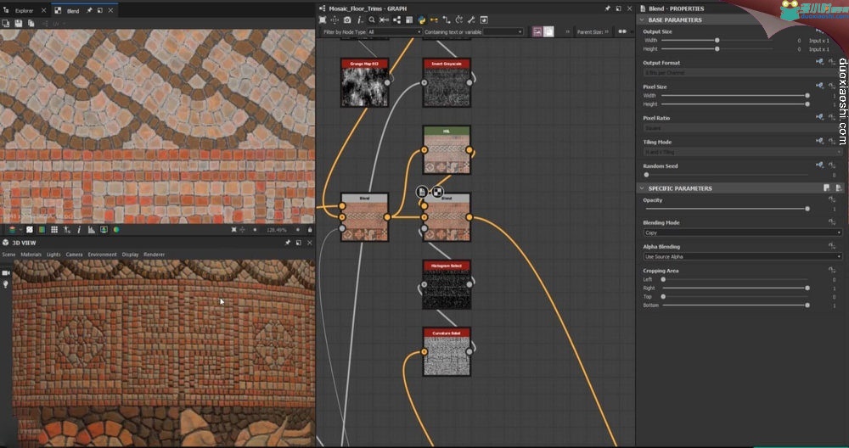Select the Histogram Select node
Viewport: 849px width, 448px height.
click(x=447, y=284)
